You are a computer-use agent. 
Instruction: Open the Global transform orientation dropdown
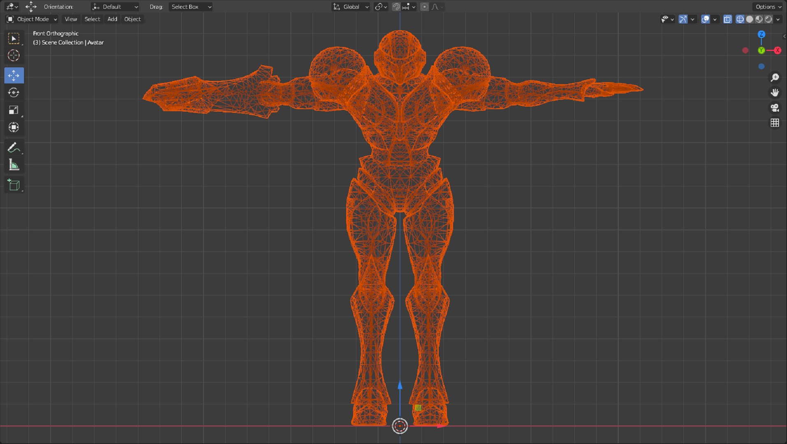(x=351, y=7)
